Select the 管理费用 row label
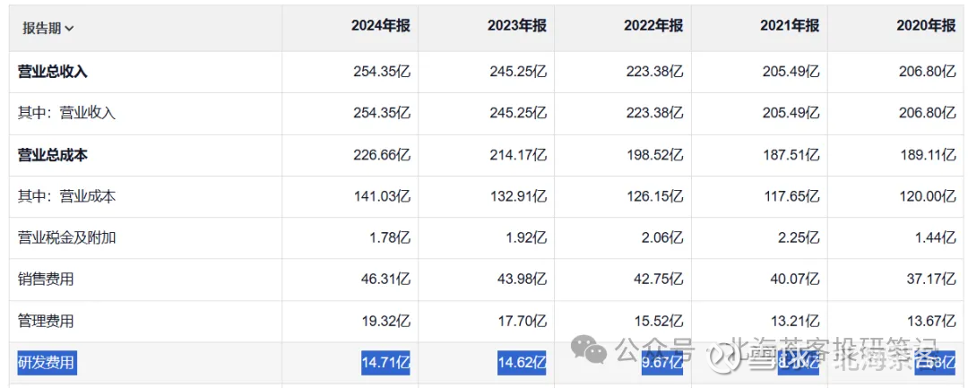968x388 pixels. [x=46, y=321]
